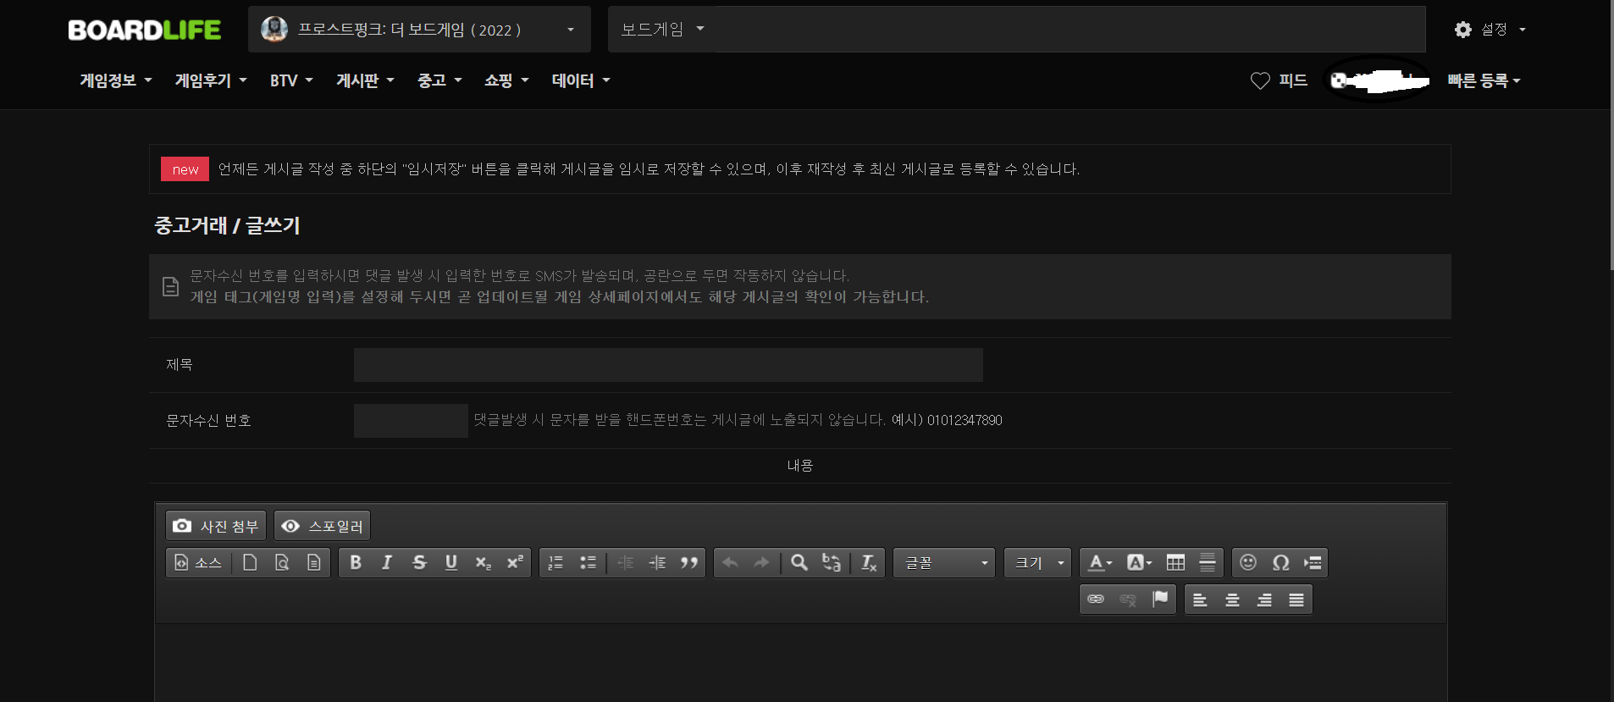Open the 게임정보 menu
This screenshot has width=1614, height=702.
[x=116, y=80]
